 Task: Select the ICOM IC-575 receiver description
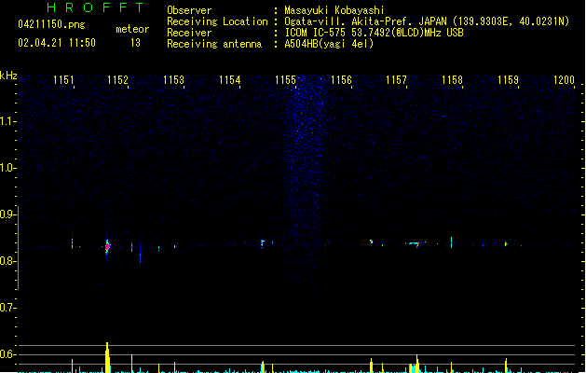click(x=375, y=33)
